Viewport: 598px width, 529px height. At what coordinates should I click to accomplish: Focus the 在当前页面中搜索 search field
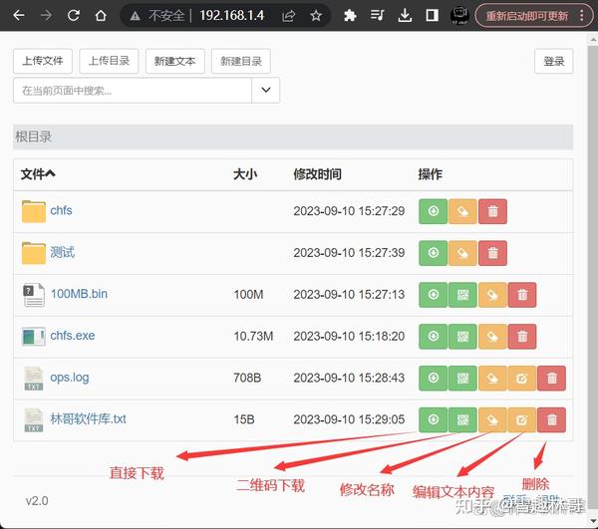tap(133, 90)
